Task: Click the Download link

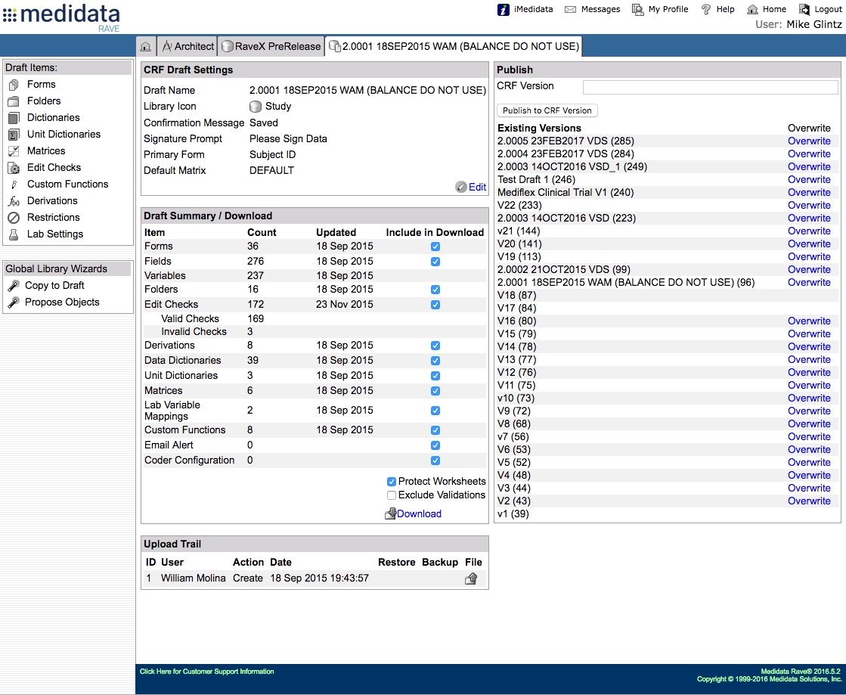Action: (420, 514)
